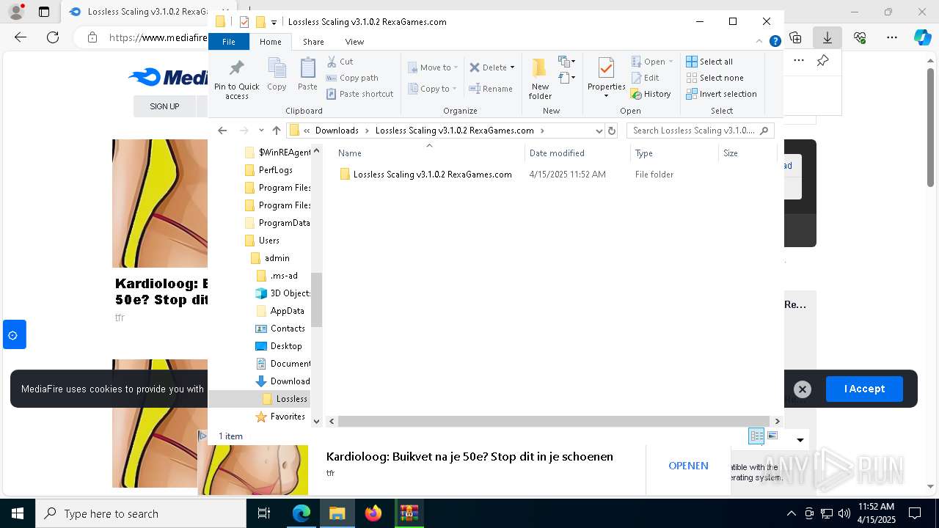Open Quick Access Toolbar customize arrow

274,22
